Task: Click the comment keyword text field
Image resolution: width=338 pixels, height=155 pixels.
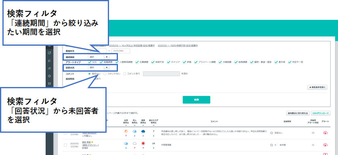Action: (161, 74)
